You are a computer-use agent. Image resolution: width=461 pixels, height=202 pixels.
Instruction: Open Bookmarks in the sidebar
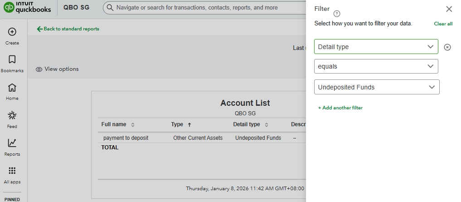12,59
